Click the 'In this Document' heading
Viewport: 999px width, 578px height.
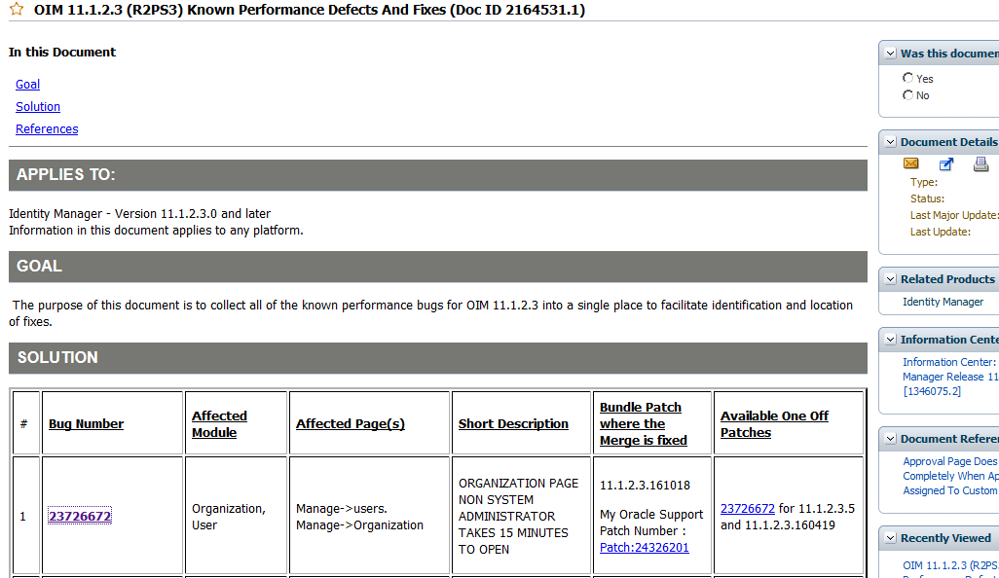pos(62,53)
